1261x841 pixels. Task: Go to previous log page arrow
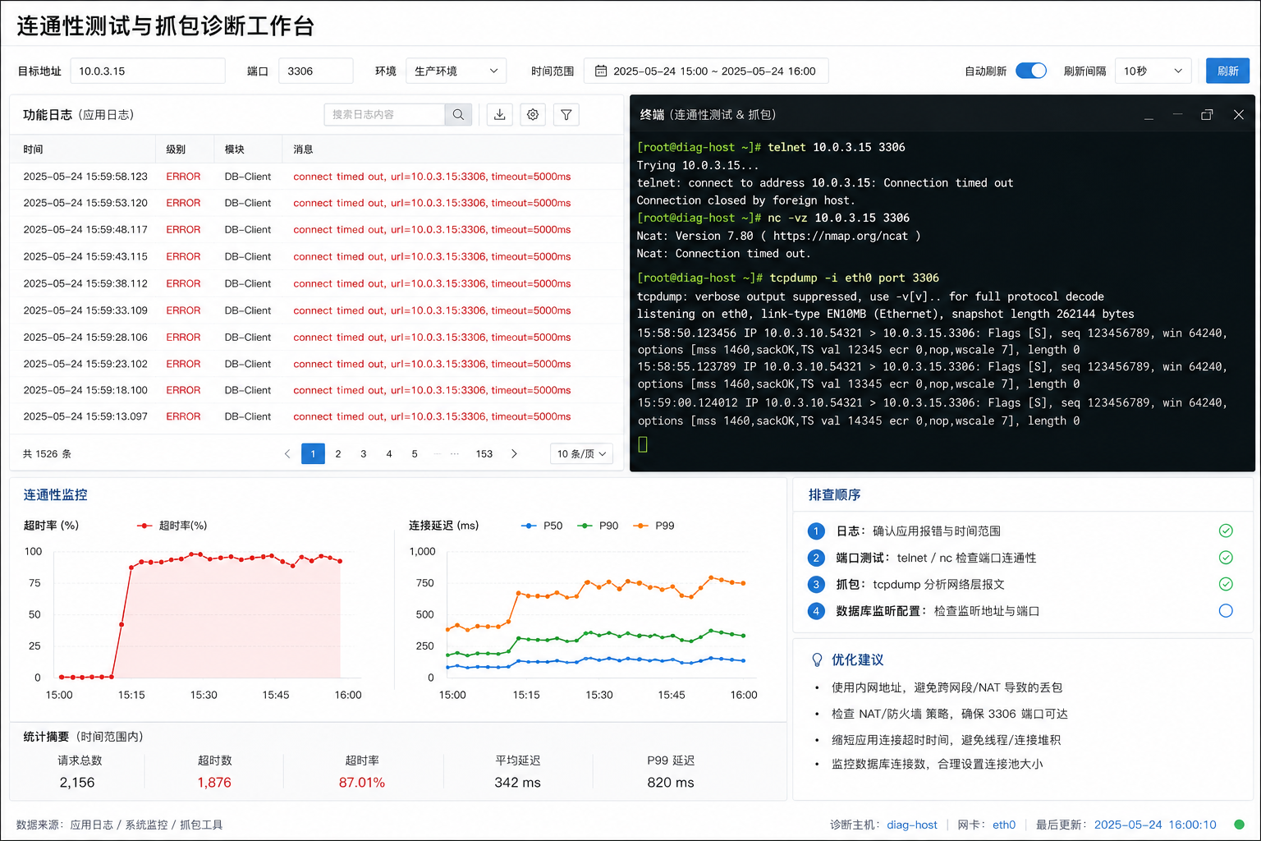pos(287,453)
